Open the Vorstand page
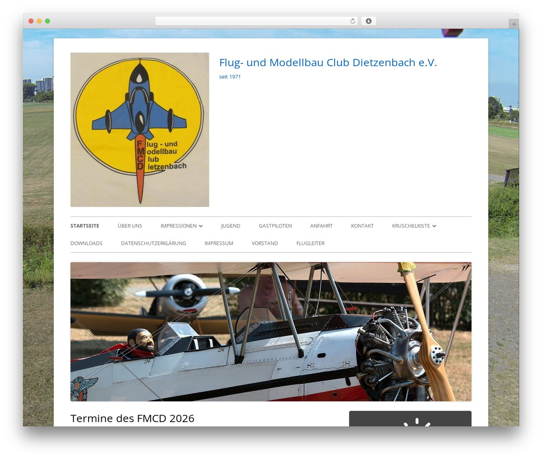 pyautogui.click(x=265, y=243)
